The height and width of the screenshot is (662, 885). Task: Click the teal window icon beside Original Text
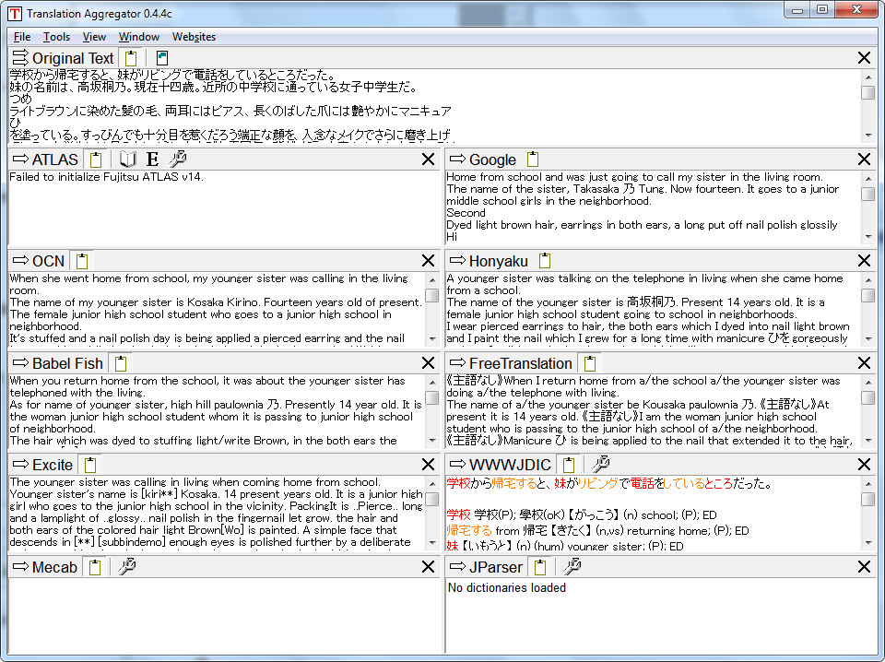coord(162,57)
